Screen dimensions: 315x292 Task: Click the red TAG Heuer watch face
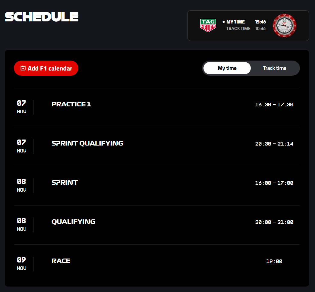[284, 26]
